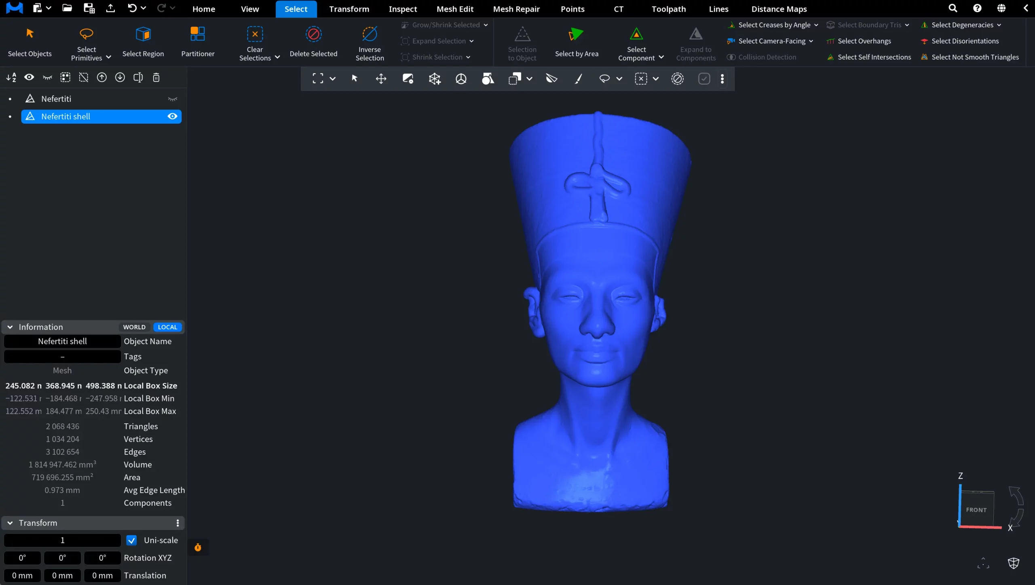Select the Select Objects tool
The image size is (1035, 585).
coord(30,42)
